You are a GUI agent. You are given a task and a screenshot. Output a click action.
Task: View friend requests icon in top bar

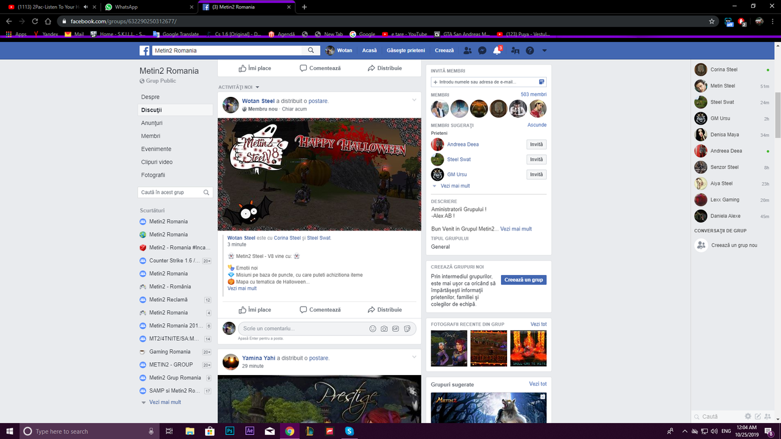(467, 51)
